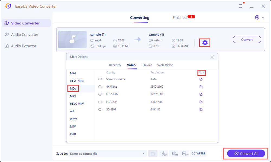Open the hamburger menu in title bar
The height and width of the screenshot is (162, 271).
pos(240,6)
